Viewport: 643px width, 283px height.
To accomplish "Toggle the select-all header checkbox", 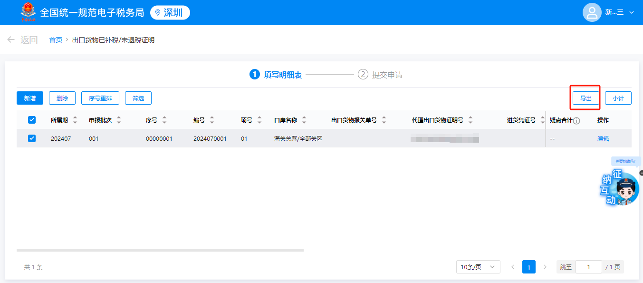I will (32, 120).
